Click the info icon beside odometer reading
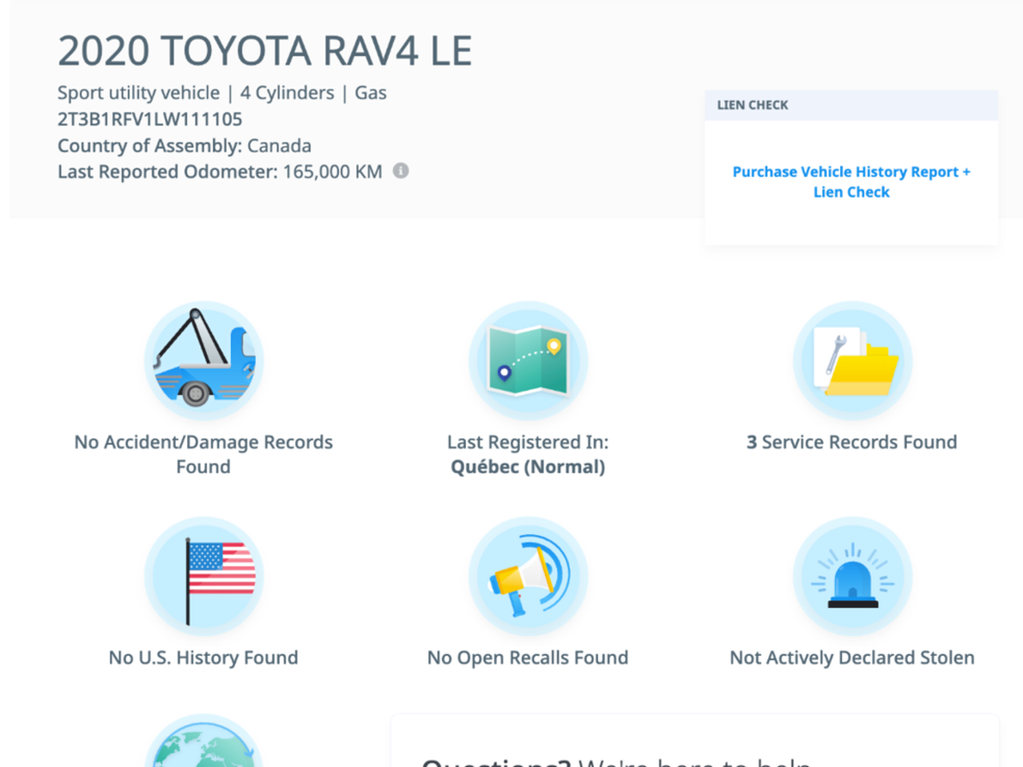The width and height of the screenshot is (1023, 767). pyautogui.click(x=401, y=171)
